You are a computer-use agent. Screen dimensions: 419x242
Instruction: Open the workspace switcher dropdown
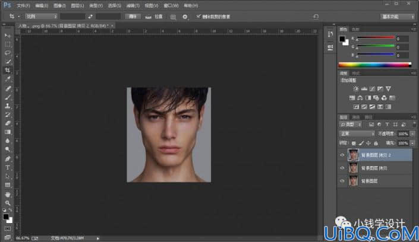tap(397, 17)
